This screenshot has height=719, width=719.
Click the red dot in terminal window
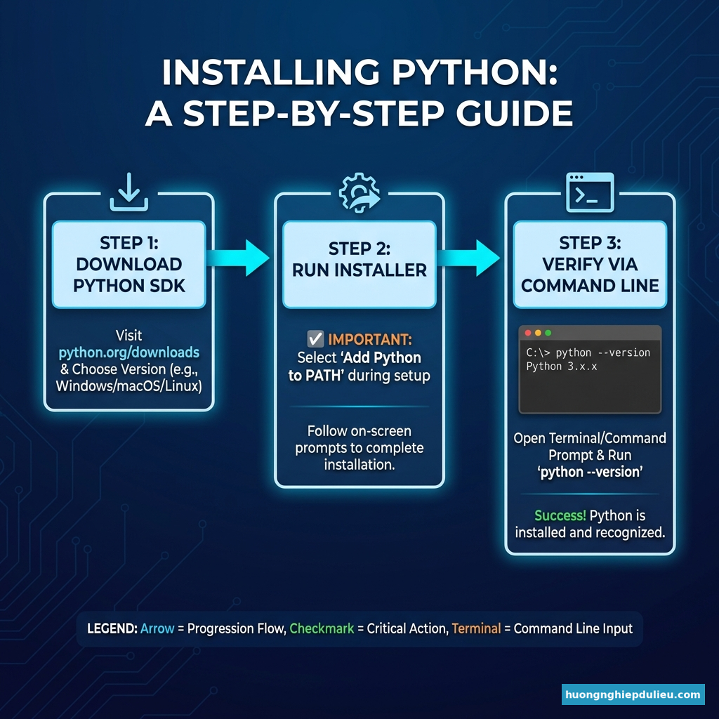(x=529, y=333)
